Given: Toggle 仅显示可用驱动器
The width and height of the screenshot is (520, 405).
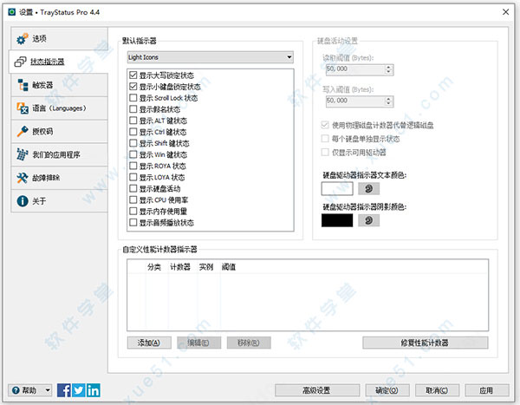Looking at the screenshot, I should (325, 153).
